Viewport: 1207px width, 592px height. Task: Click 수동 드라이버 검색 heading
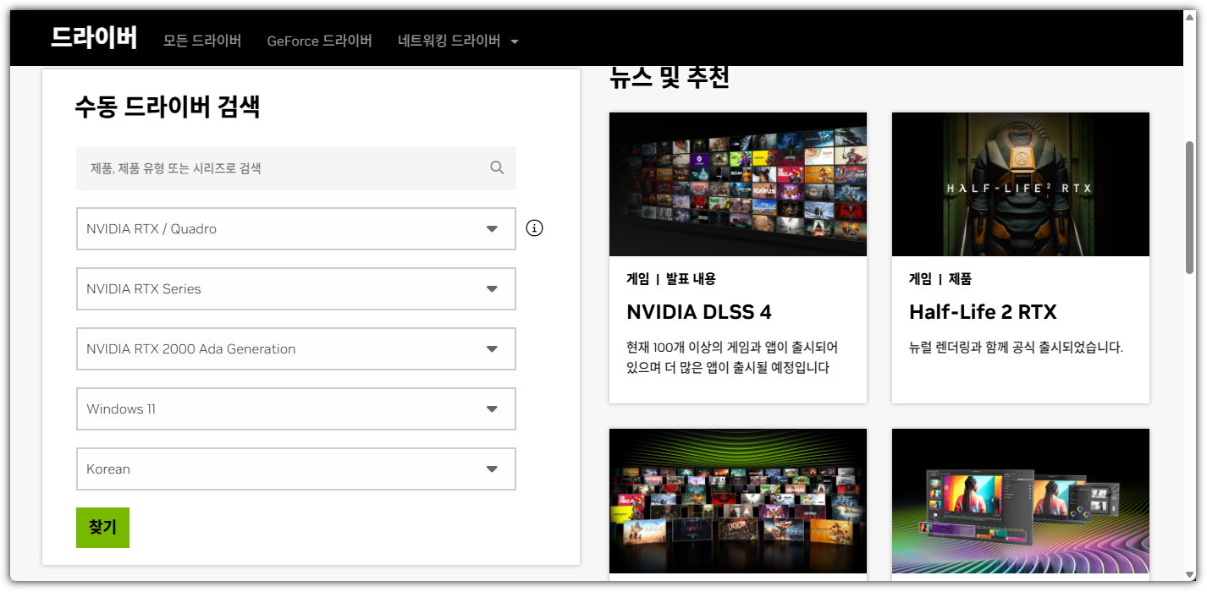click(168, 107)
